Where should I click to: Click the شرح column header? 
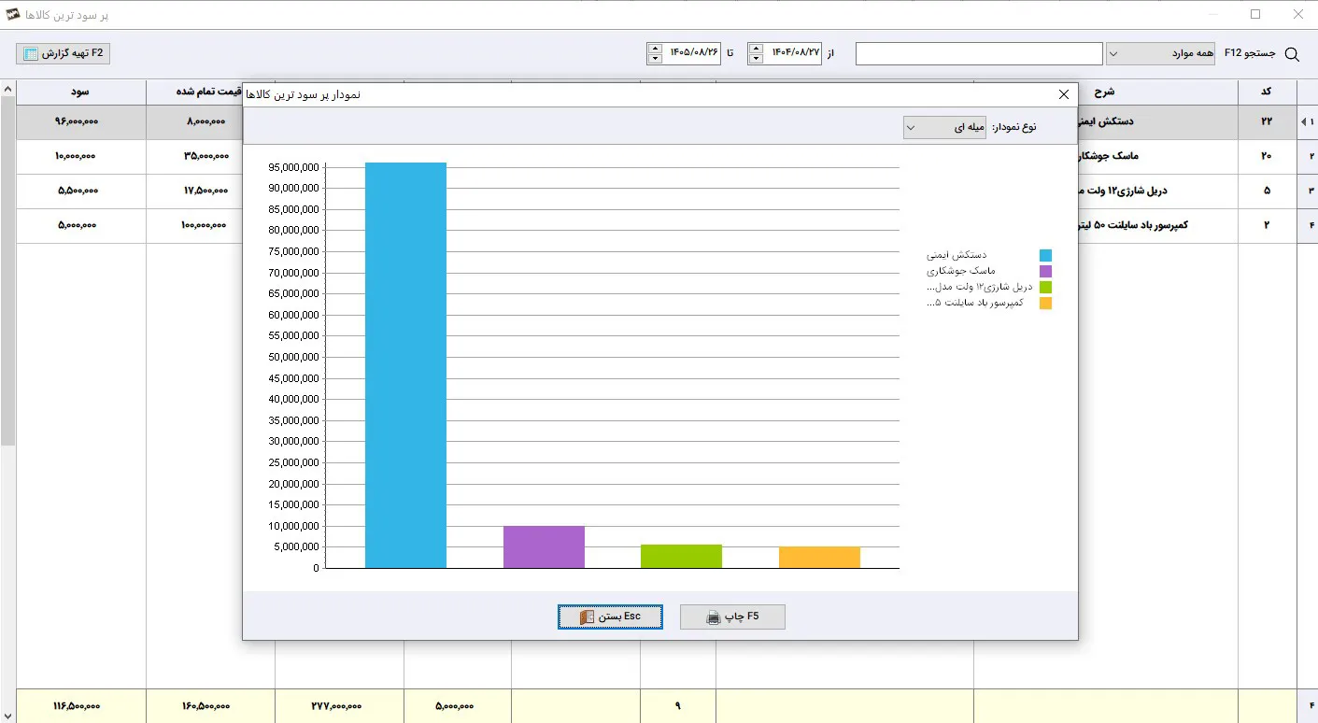(x=1105, y=92)
